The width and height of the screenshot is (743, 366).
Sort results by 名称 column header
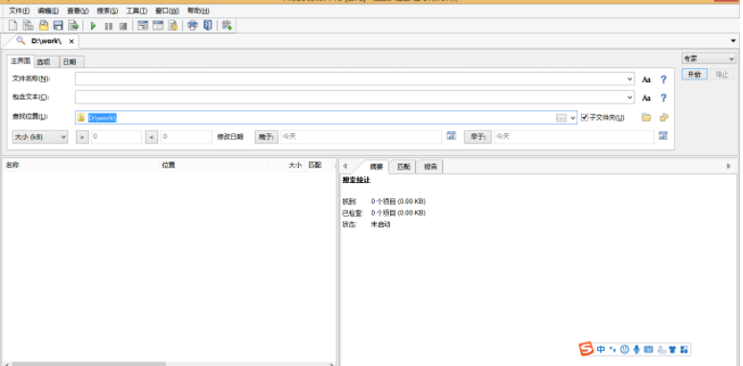point(80,165)
